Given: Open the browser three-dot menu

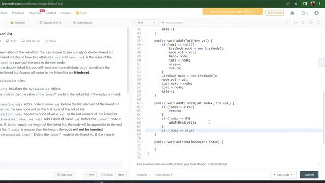Looking at the screenshot, I should click(x=320, y=4).
